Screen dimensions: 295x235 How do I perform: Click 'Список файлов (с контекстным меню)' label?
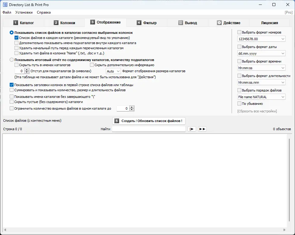[32, 121]
